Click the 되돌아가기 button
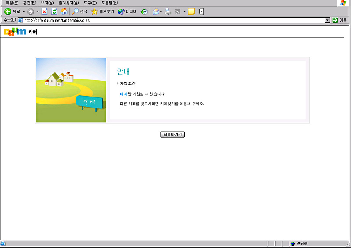This screenshot has height=248, width=351. click(172, 135)
